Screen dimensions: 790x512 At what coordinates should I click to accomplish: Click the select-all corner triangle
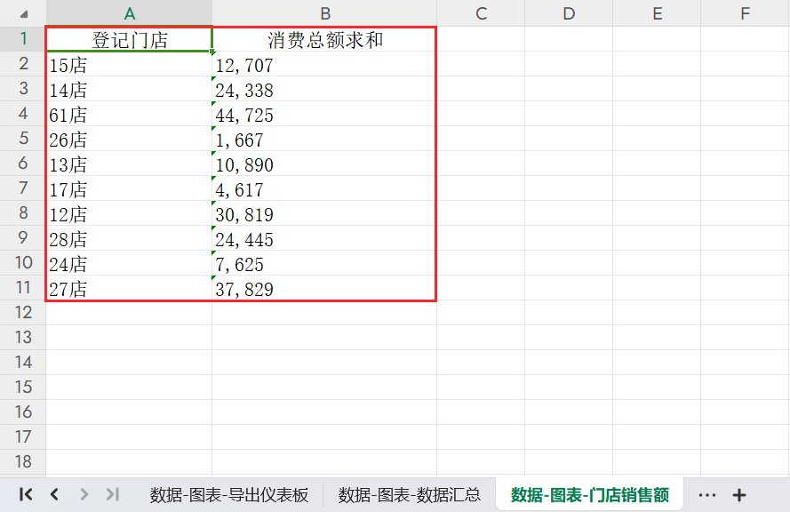[24, 14]
